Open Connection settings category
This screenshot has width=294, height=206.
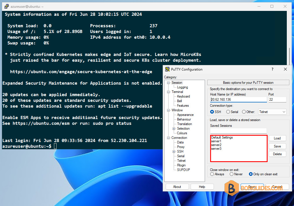[179, 138]
